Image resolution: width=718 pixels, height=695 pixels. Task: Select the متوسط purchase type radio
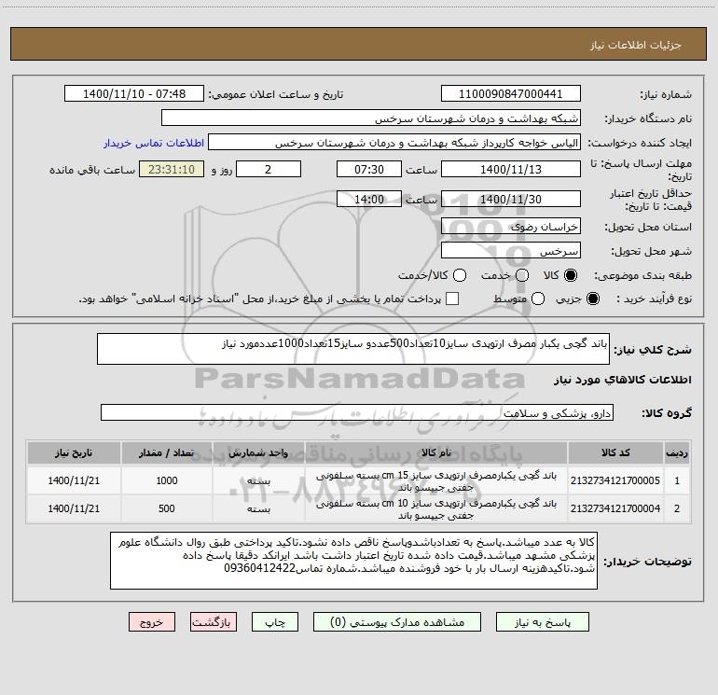[x=538, y=299]
